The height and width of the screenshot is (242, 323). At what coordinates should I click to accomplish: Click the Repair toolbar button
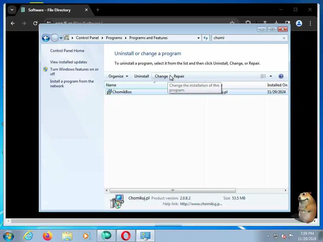(x=179, y=76)
